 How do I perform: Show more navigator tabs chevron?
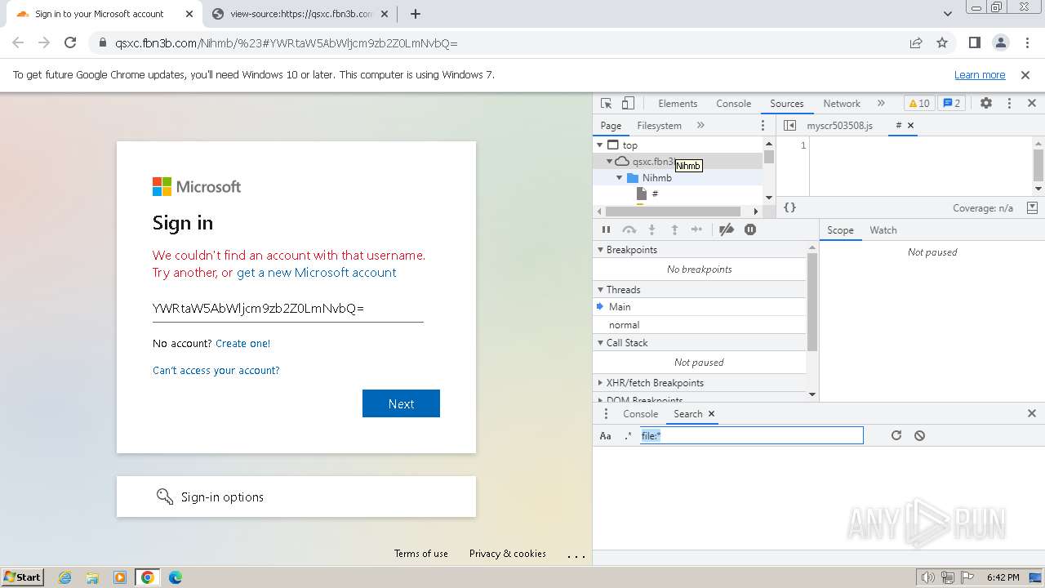point(700,126)
